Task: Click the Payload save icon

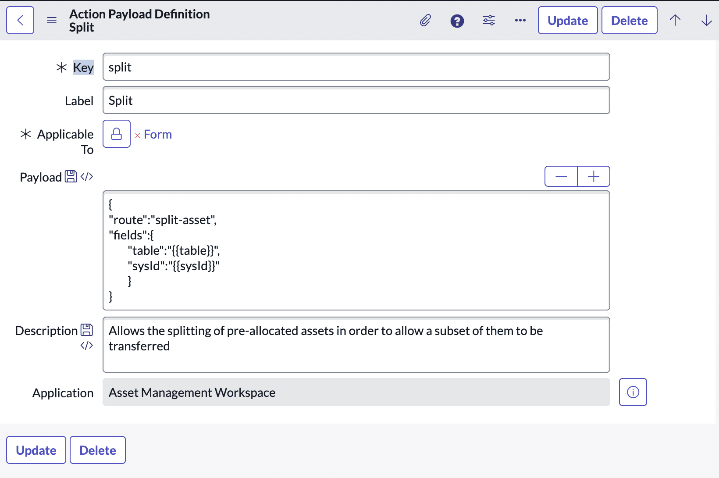Action: point(71,176)
